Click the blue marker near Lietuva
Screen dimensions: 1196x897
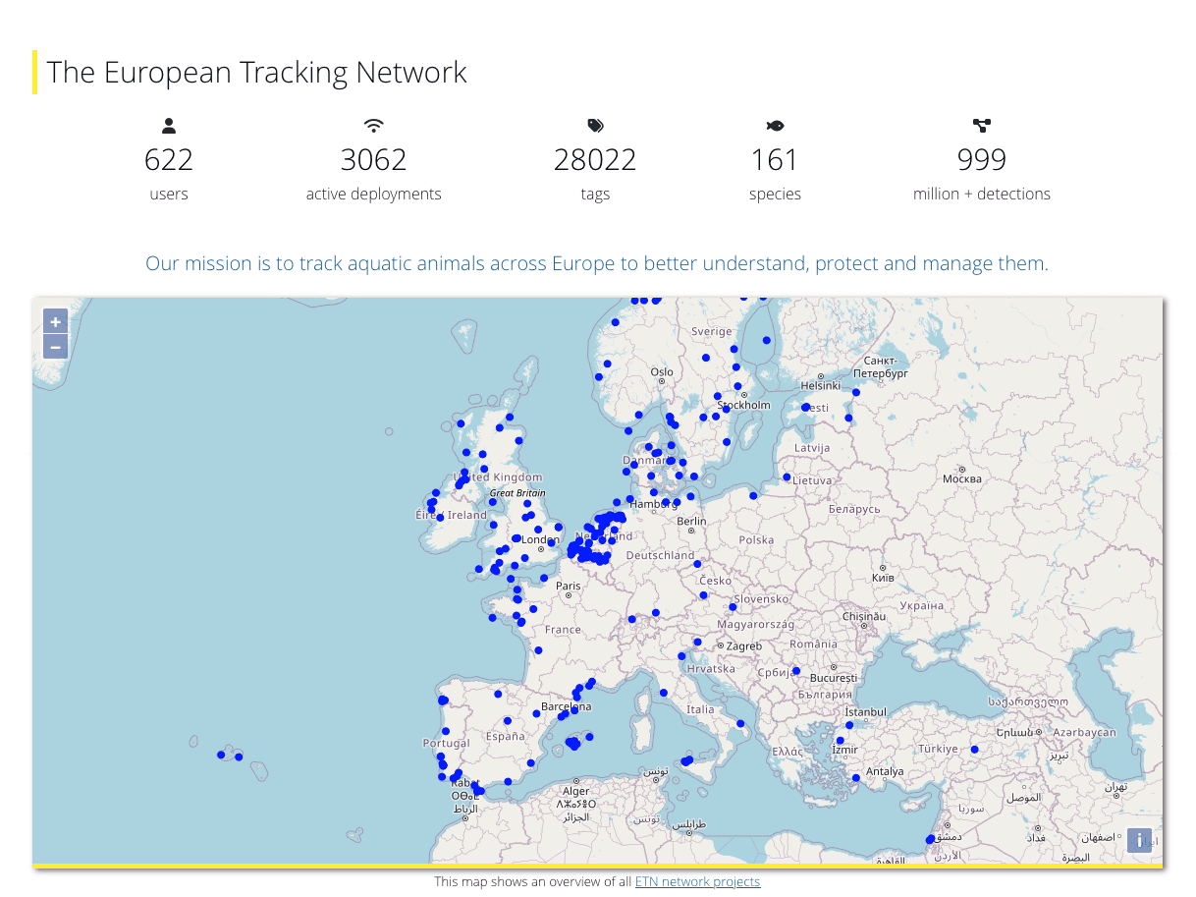(787, 477)
